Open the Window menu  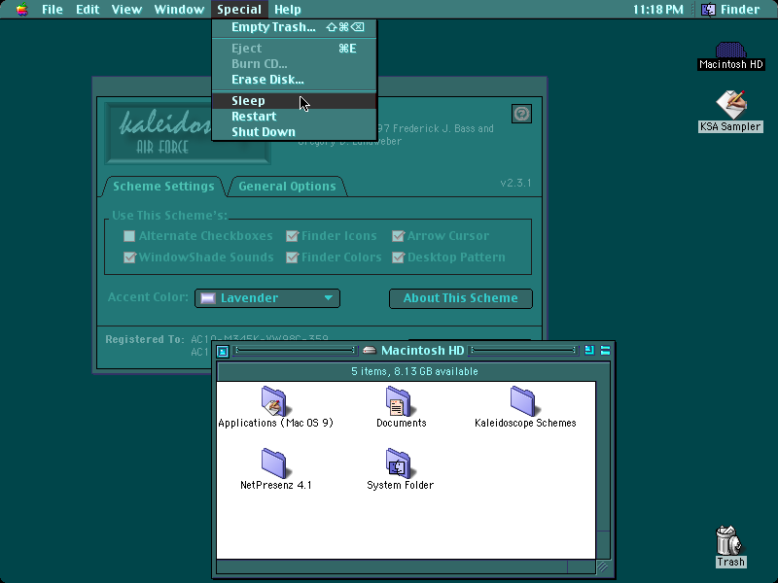(x=179, y=10)
